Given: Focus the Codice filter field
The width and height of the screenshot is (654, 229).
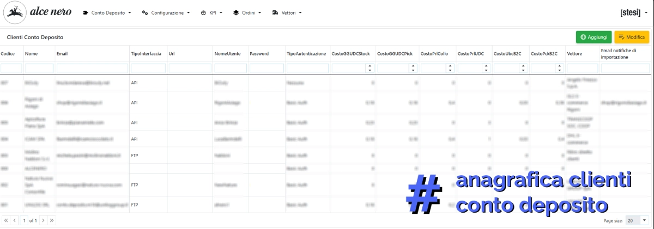Looking at the screenshot, I should coord(11,69).
